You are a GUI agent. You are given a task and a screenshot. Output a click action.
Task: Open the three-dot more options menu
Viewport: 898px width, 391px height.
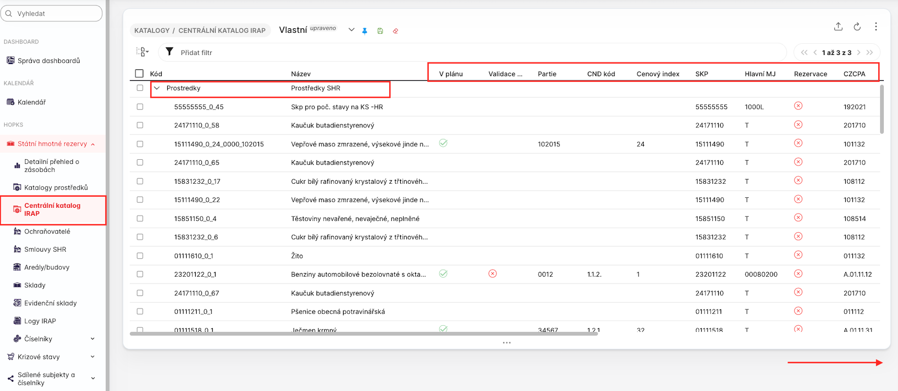coord(876,27)
